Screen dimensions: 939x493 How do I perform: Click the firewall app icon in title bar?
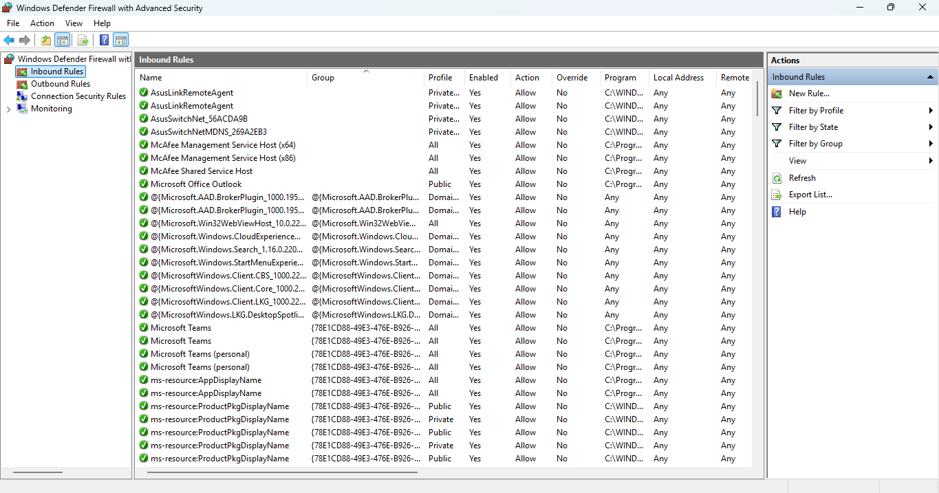click(8, 8)
